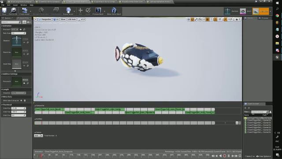Image resolution: width=282 pixels, height=159 pixels.
Task: Open the Show viewport dropdown
Action: [x=63, y=19]
